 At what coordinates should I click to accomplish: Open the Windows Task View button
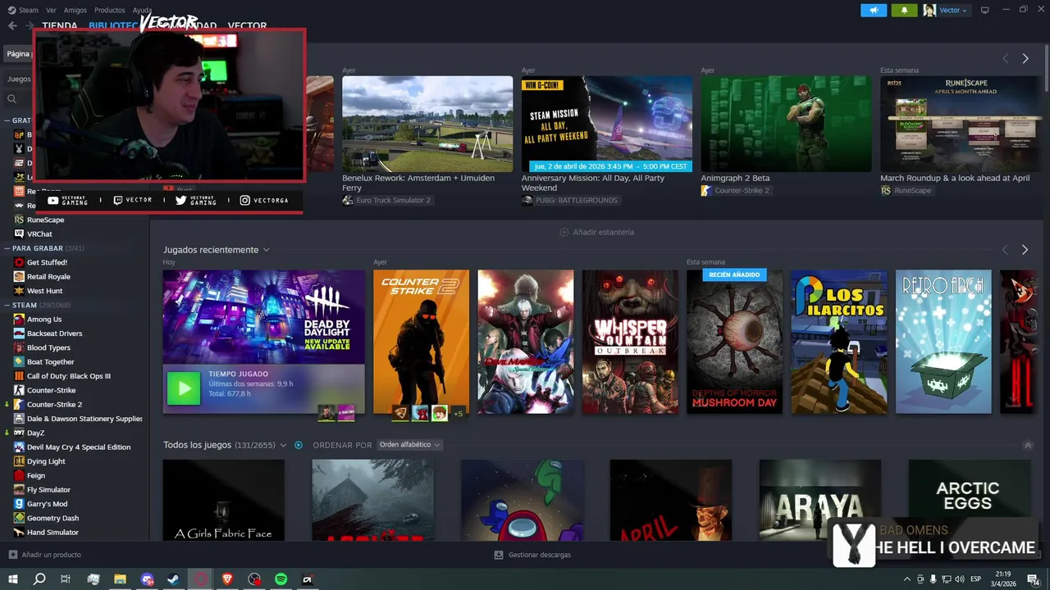(x=66, y=579)
